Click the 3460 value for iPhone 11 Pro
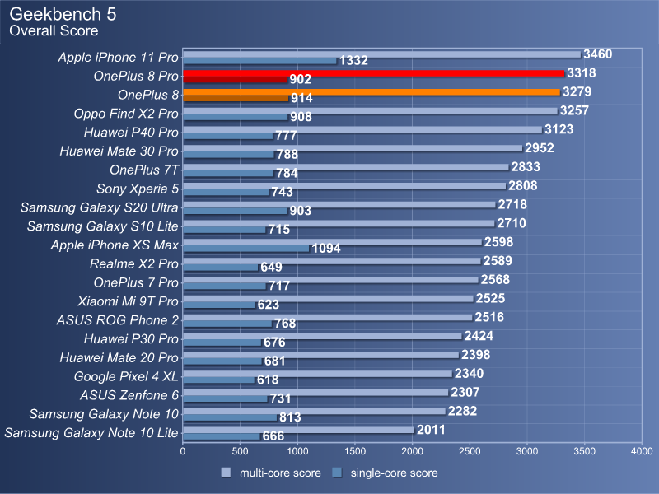This screenshot has height=494, width=659. coord(598,54)
